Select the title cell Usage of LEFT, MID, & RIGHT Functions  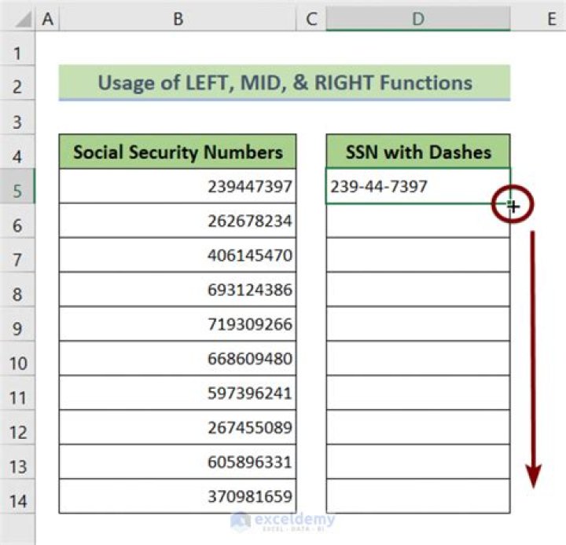(285, 83)
